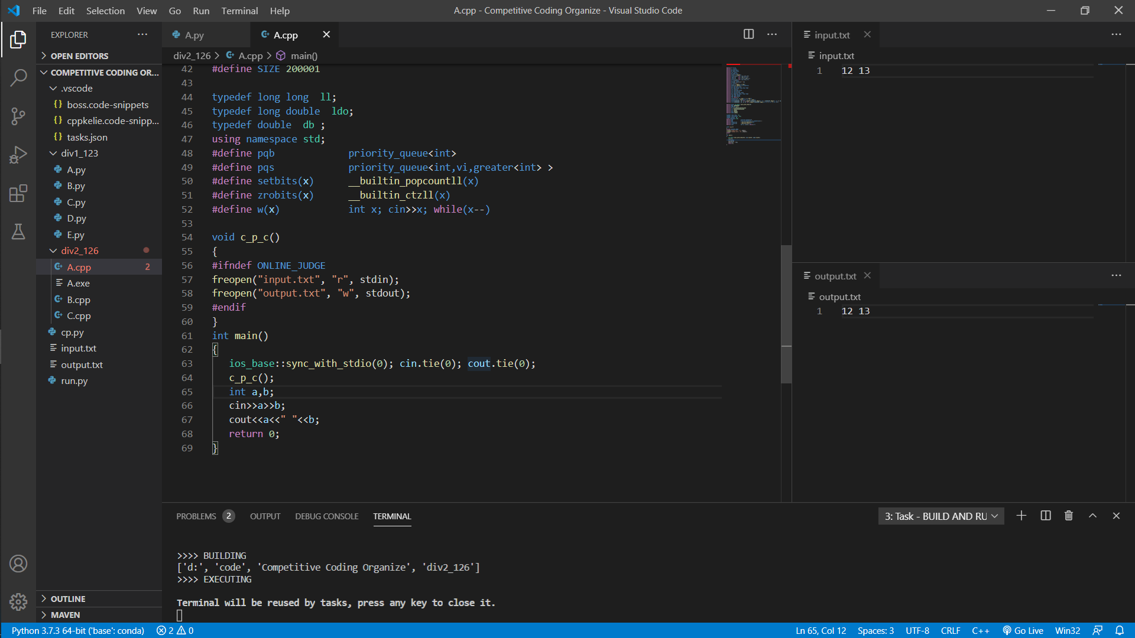Maximize terminal panel with caret arrow
This screenshot has height=638, width=1135.
pos(1092,516)
